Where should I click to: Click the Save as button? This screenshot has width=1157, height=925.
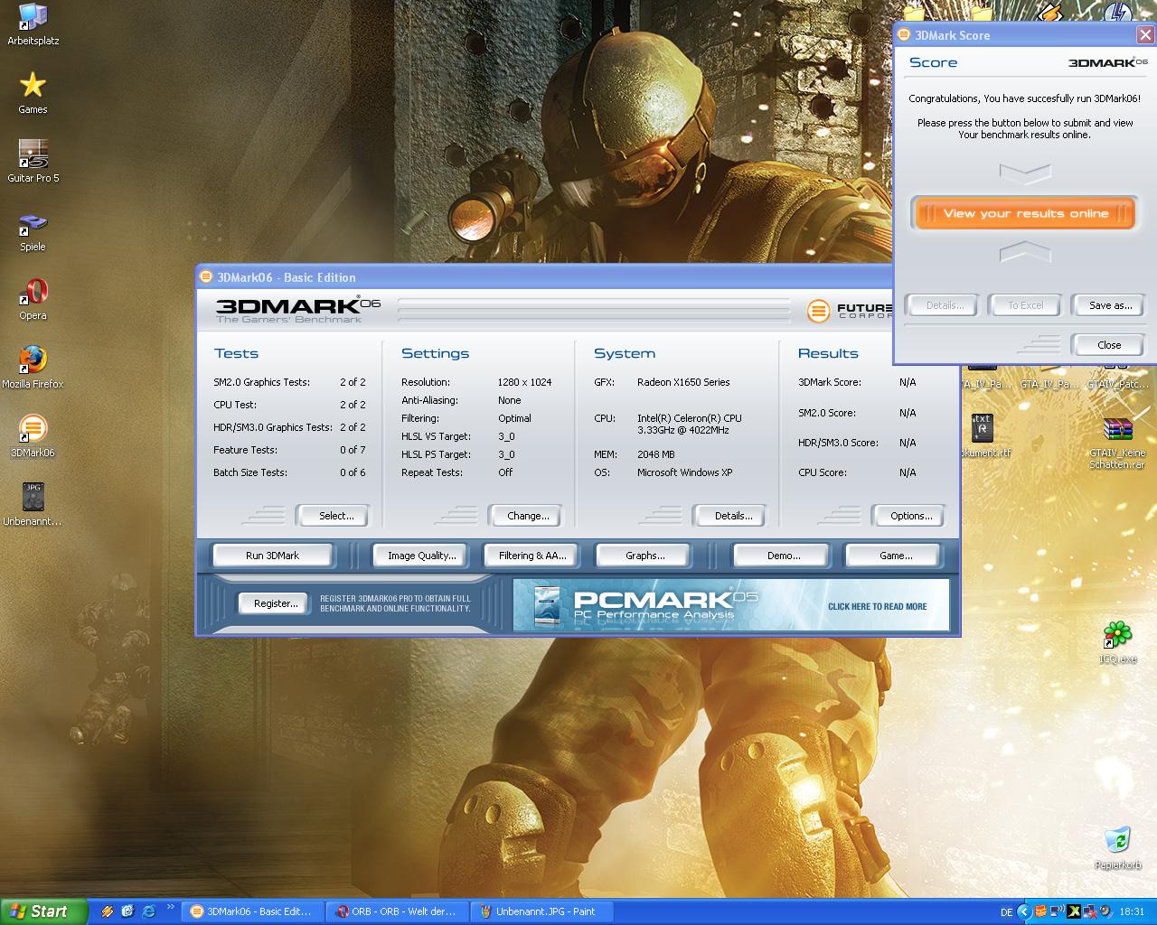1109,305
